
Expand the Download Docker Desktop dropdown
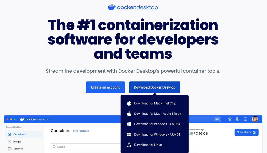(x=154, y=87)
